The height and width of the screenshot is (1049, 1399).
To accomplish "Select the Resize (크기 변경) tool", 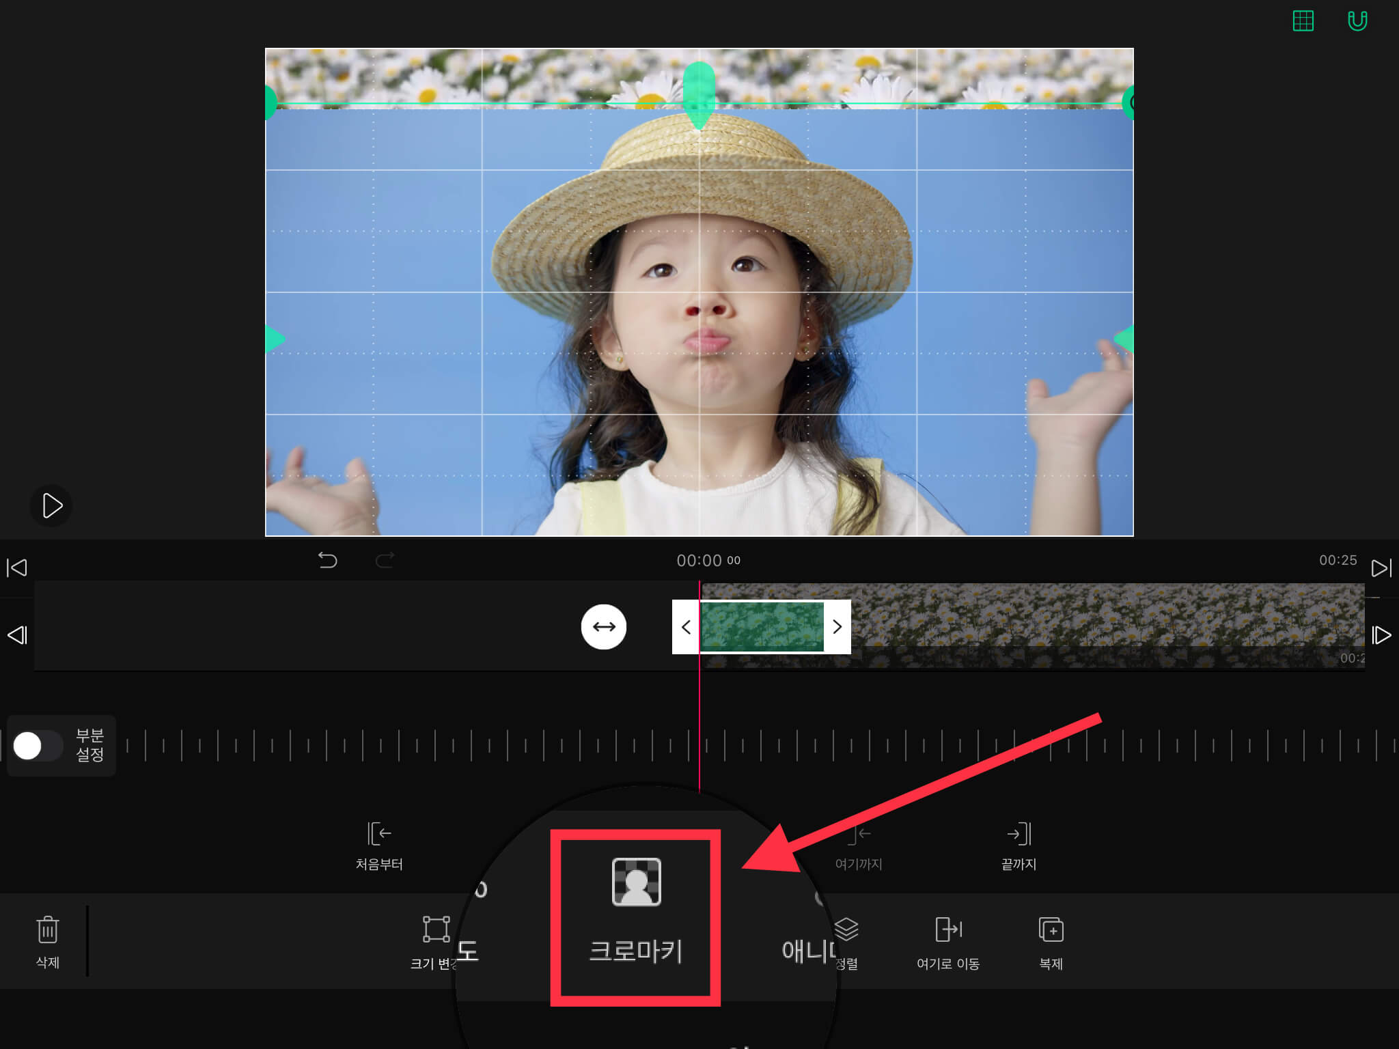I will click(436, 930).
